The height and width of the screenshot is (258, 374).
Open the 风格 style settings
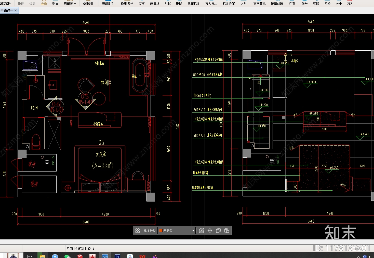(x=328, y=4)
